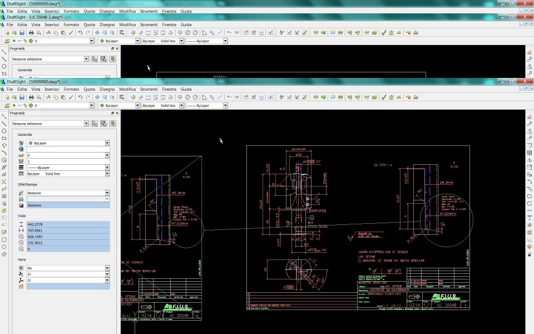Click Delete eraser icon in front window right toolbar
Screen dimensions: 534x334
point(530,116)
